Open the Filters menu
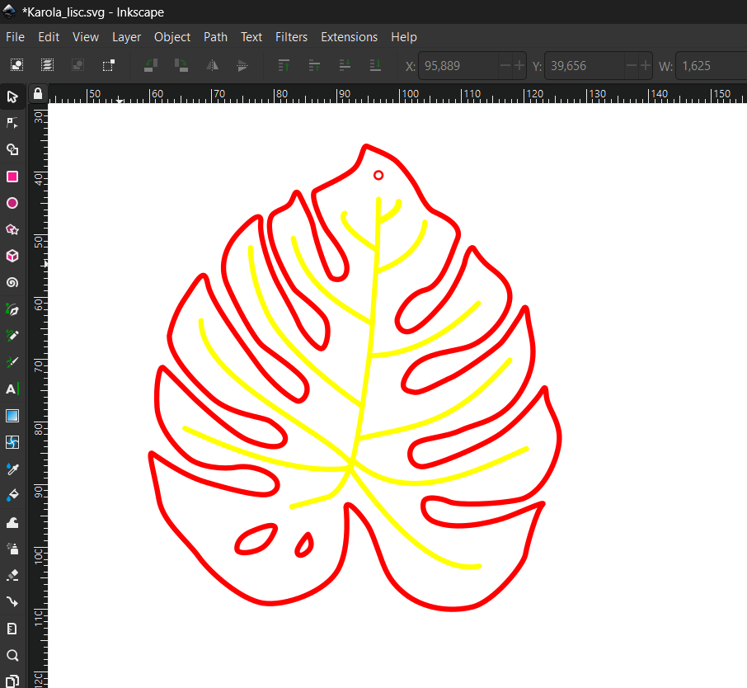The height and width of the screenshot is (688, 747). 291,37
